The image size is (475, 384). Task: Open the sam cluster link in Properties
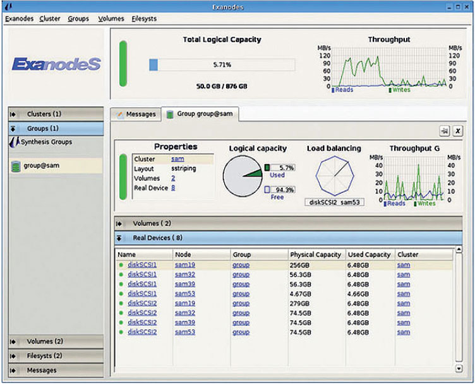click(x=176, y=160)
